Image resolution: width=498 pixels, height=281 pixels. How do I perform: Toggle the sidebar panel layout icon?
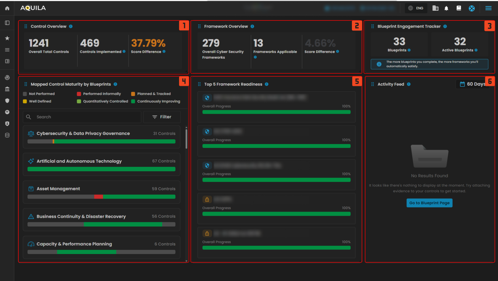click(7, 23)
